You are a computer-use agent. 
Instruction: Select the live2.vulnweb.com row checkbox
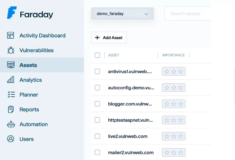click(x=98, y=136)
